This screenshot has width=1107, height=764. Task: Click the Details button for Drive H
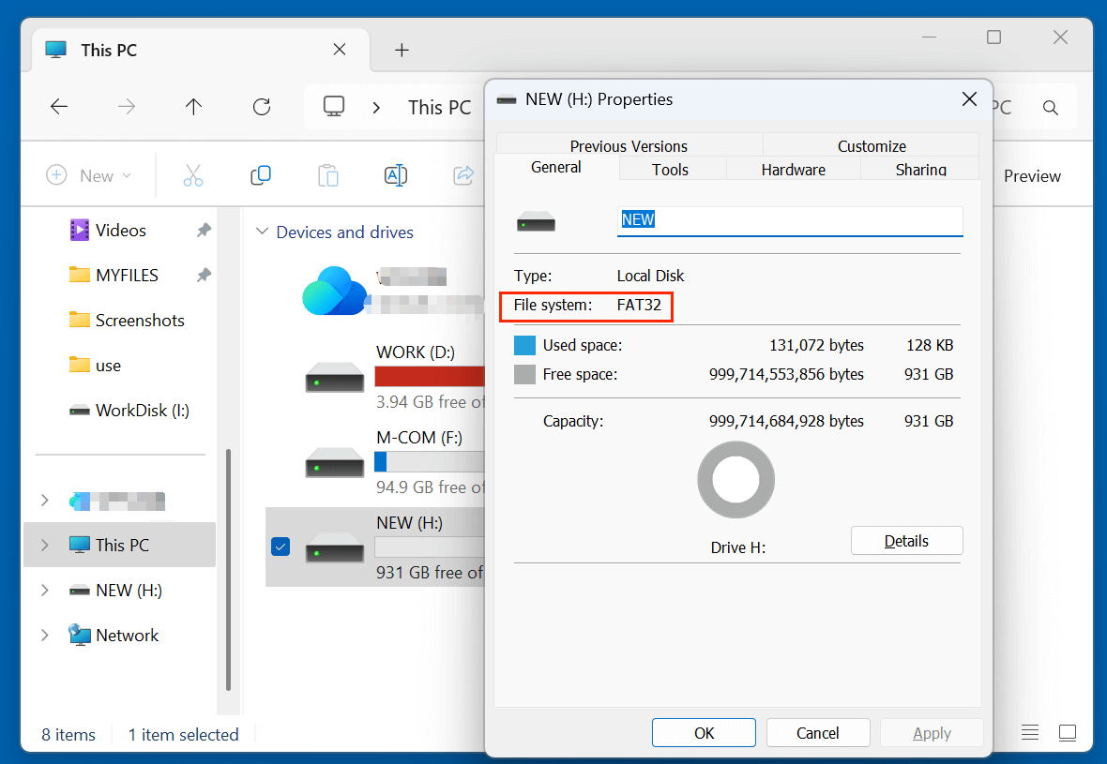(906, 540)
